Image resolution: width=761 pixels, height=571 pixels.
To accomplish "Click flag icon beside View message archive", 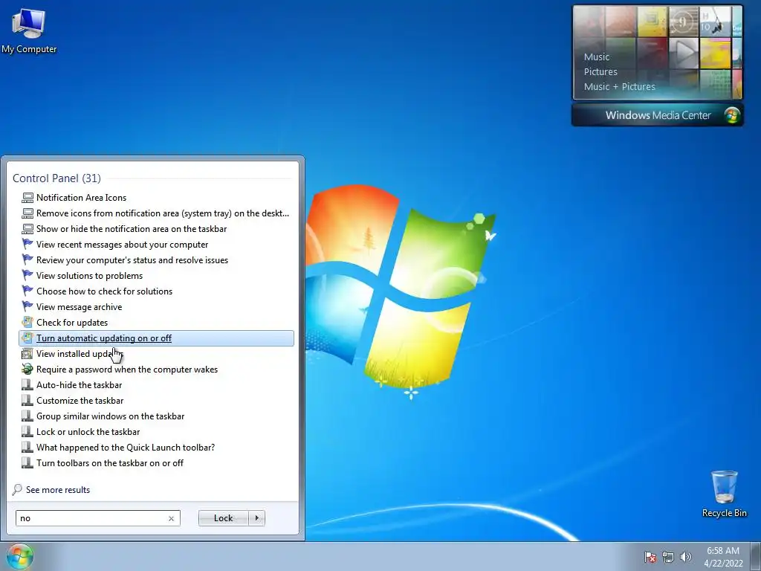I will [27, 306].
